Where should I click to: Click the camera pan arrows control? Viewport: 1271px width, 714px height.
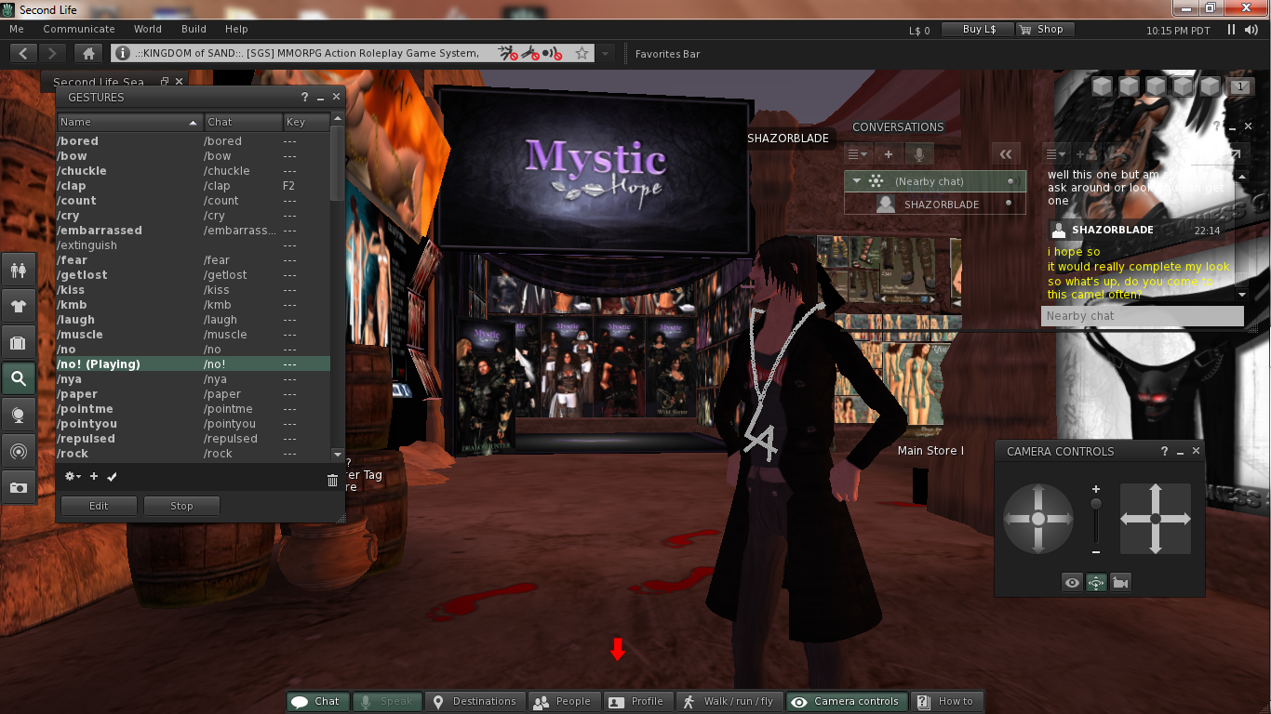1156,519
